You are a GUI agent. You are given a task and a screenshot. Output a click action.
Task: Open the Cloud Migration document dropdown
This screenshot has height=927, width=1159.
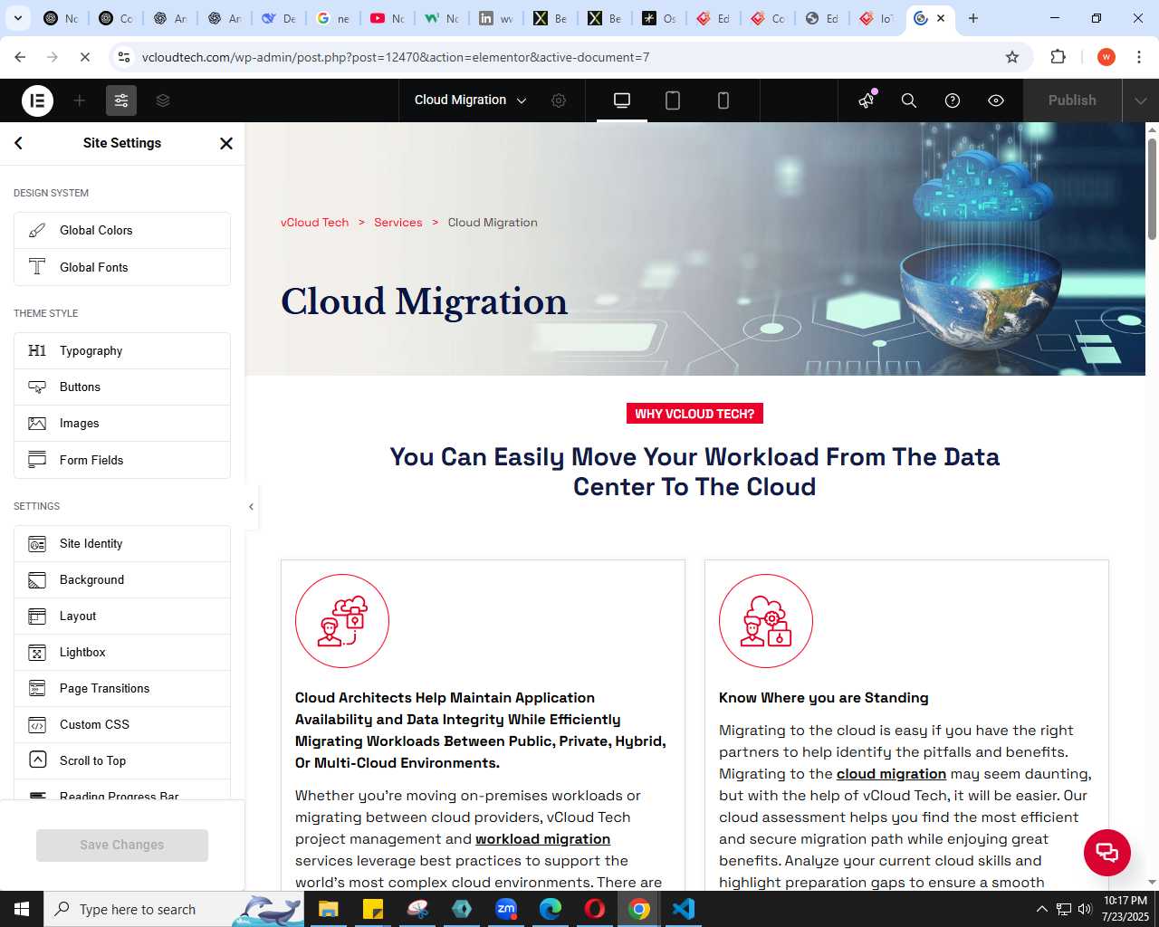(x=470, y=100)
